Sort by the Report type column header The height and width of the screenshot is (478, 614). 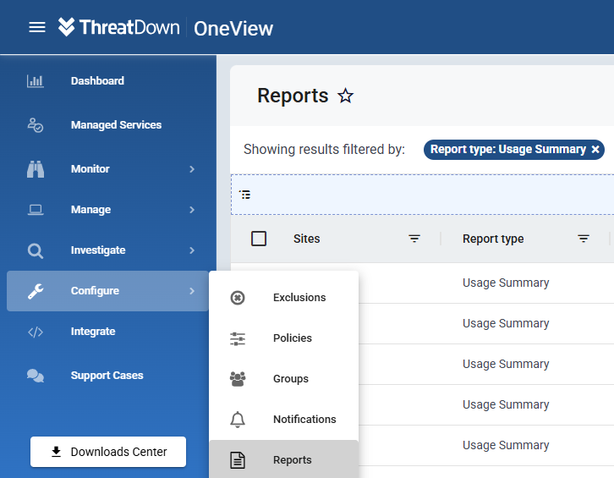pos(493,239)
